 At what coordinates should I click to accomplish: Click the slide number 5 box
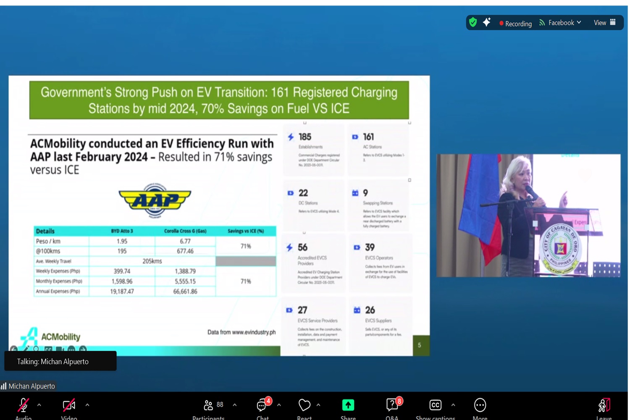421,345
